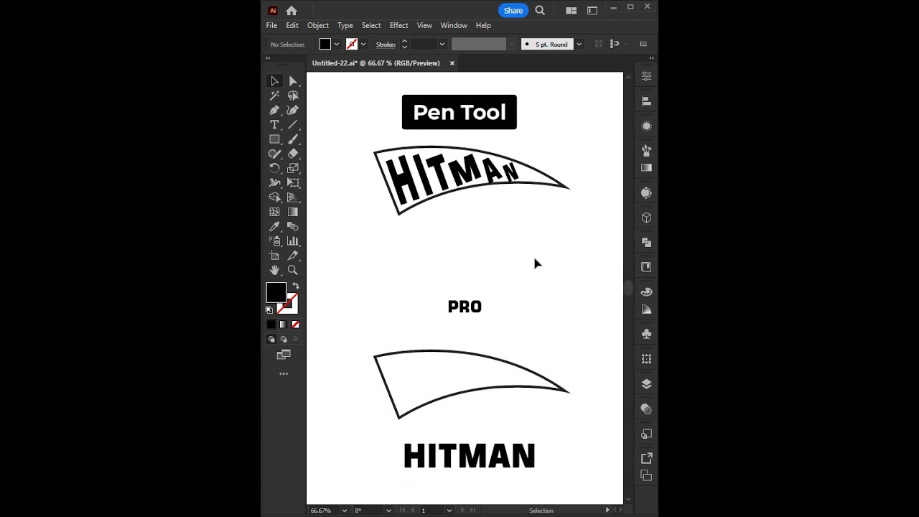Image resolution: width=919 pixels, height=517 pixels.
Task: Collapse the left toolbar double arrows
Action: click(268, 58)
